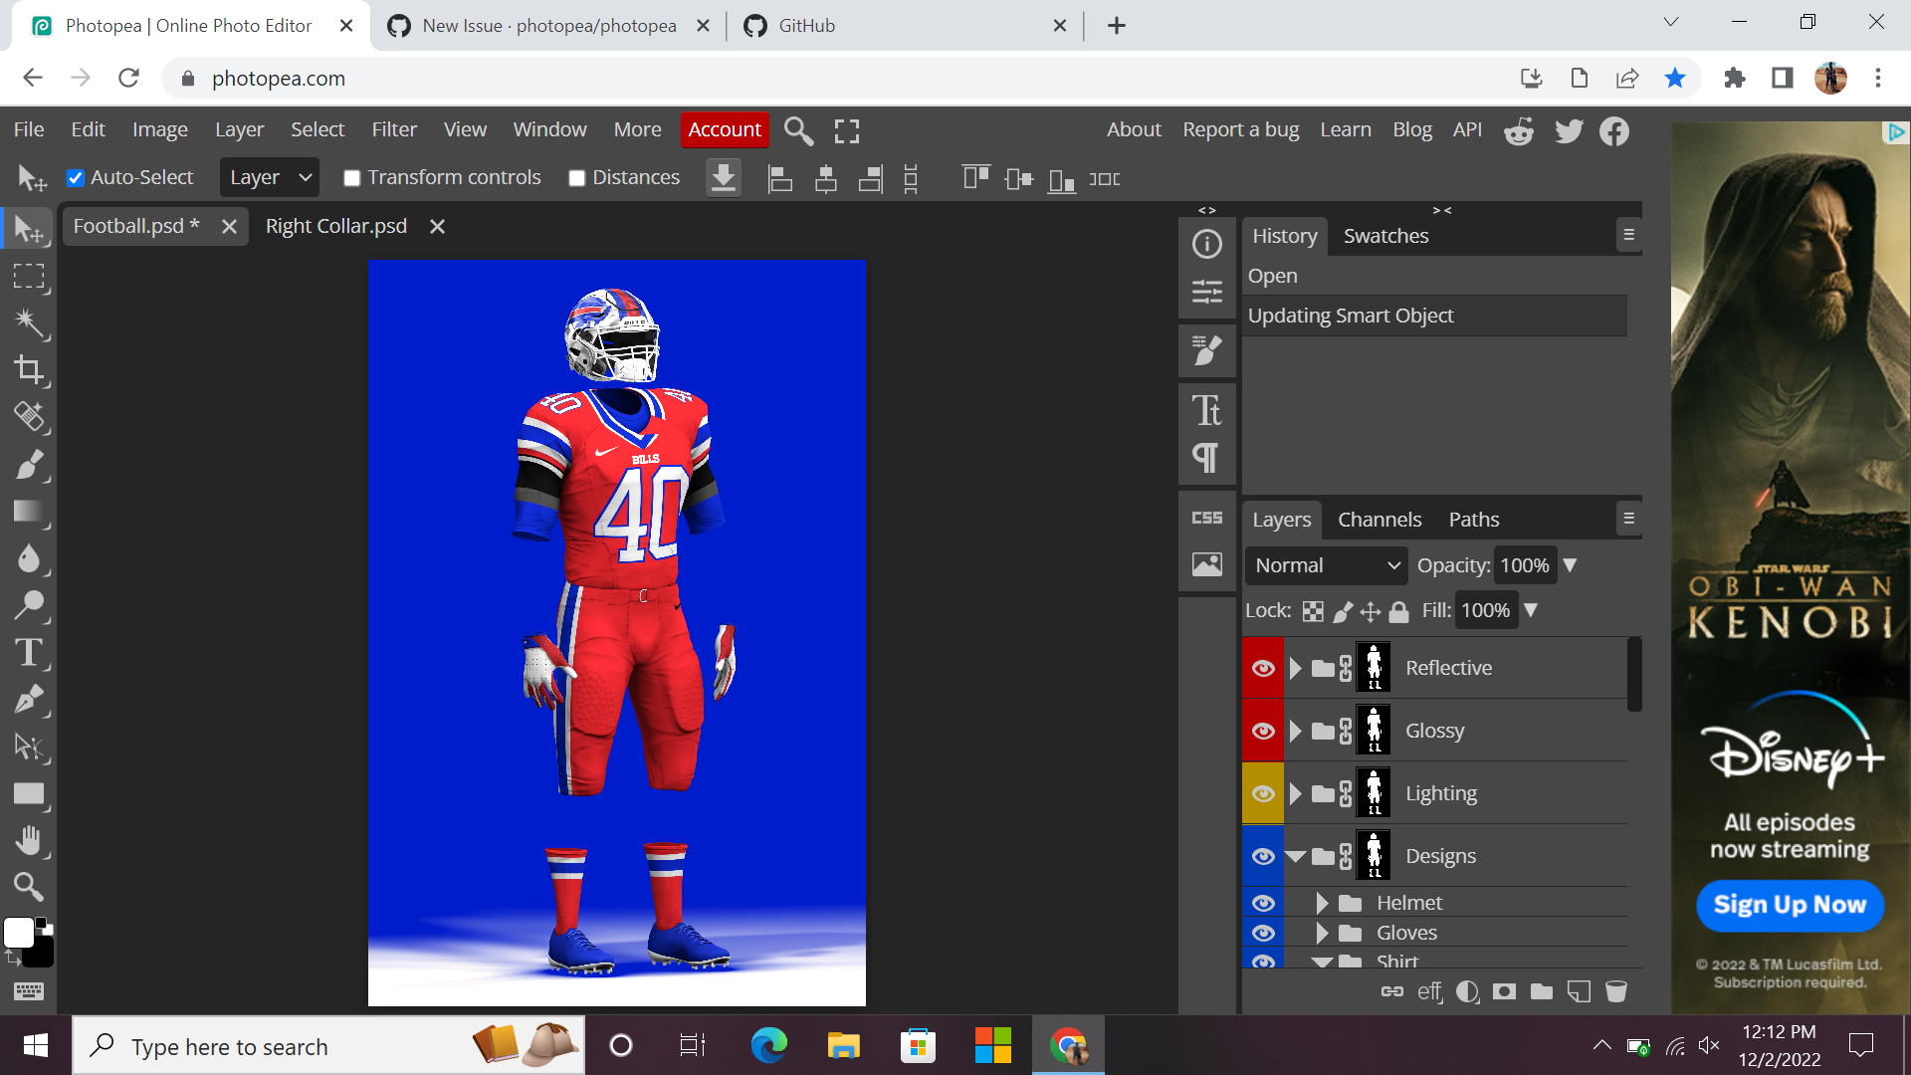Screen dimensions: 1911x1075
Task: Hide the Reflective layer group
Action: 1263,668
